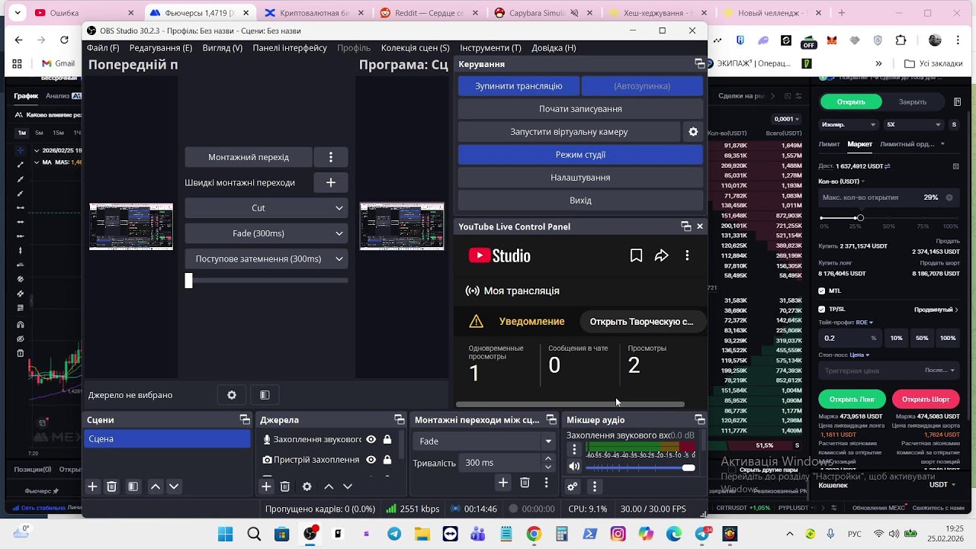Open Редагування (E) menu
This screenshot has width=976, height=549.
(161, 48)
